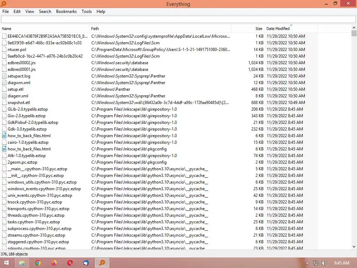Open the Thunderbird taskbar icon
This screenshot has height=268, width=357.
[x=86, y=263]
